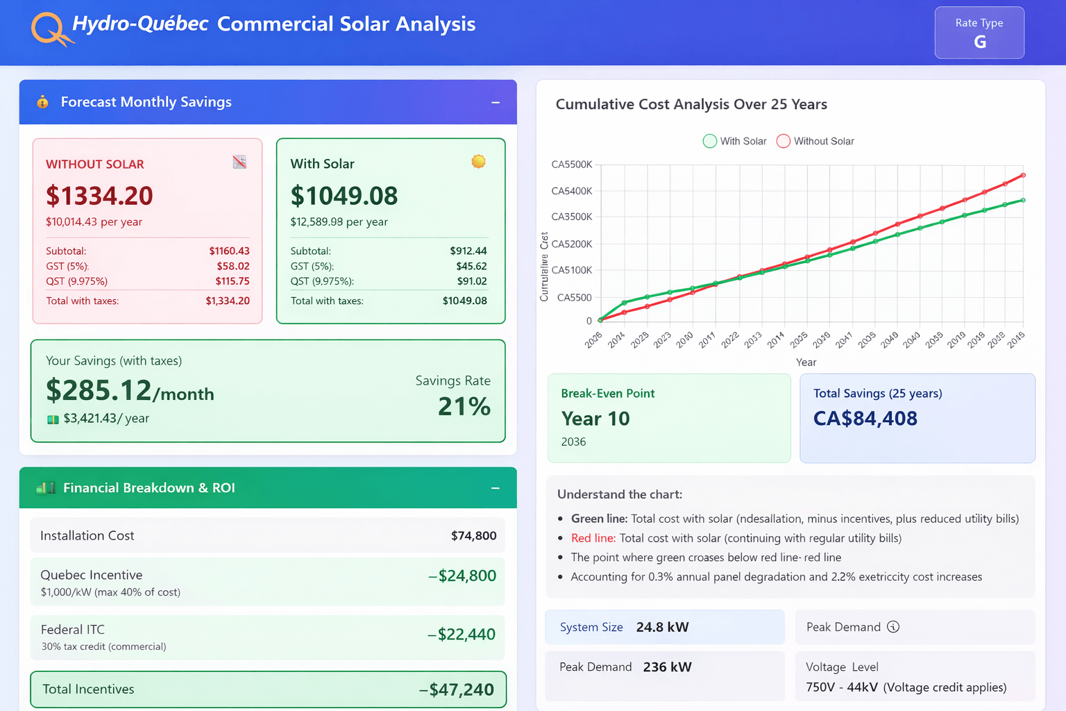Click '$10,014.43 per year' text
Screen dimensions: 1066x711
(x=94, y=222)
